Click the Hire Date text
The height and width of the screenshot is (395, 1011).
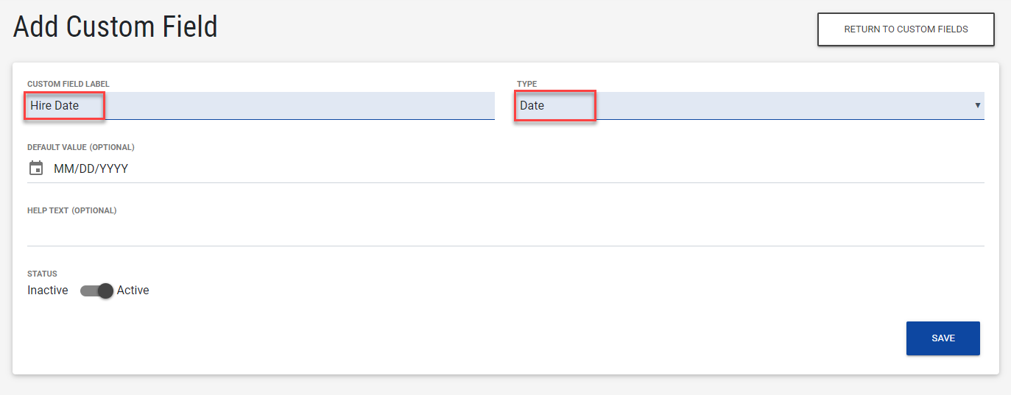[54, 106]
